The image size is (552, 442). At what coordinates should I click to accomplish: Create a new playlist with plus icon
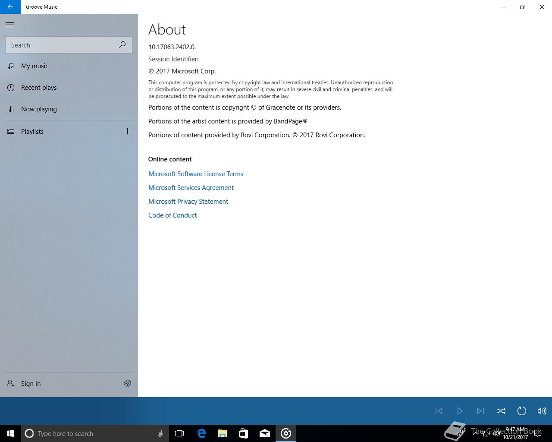[x=127, y=131]
